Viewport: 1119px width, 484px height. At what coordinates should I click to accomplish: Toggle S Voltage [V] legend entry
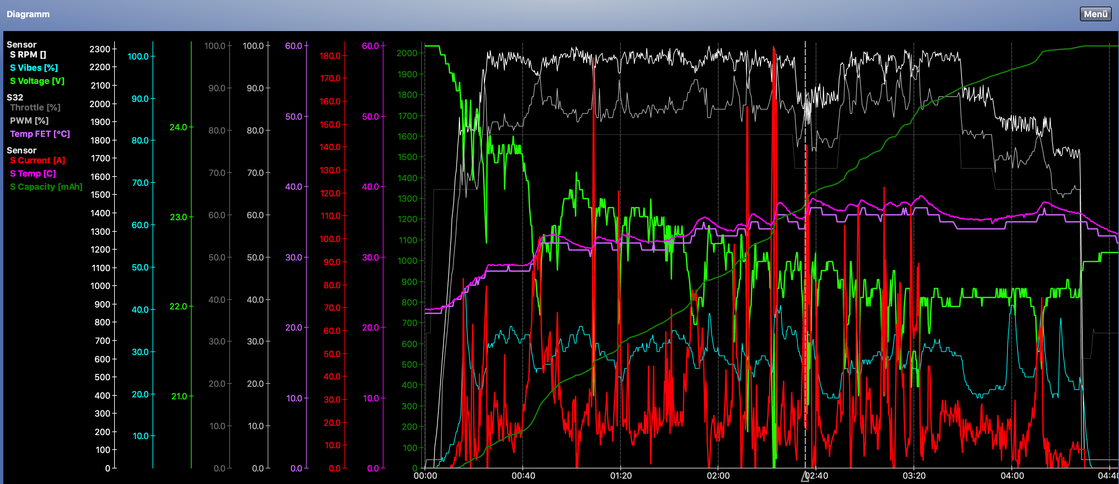click(37, 81)
